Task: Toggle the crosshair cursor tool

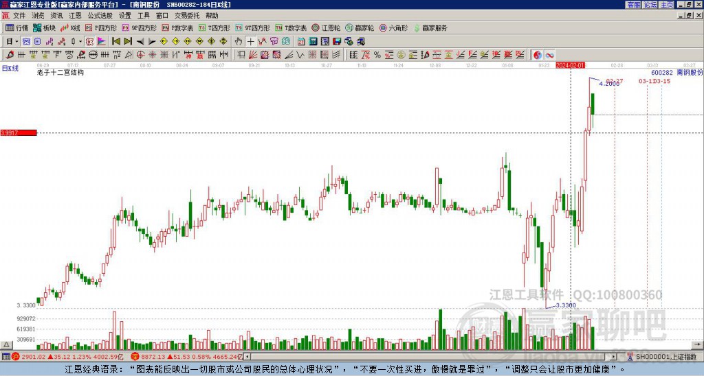Action: pyautogui.click(x=250, y=41)
